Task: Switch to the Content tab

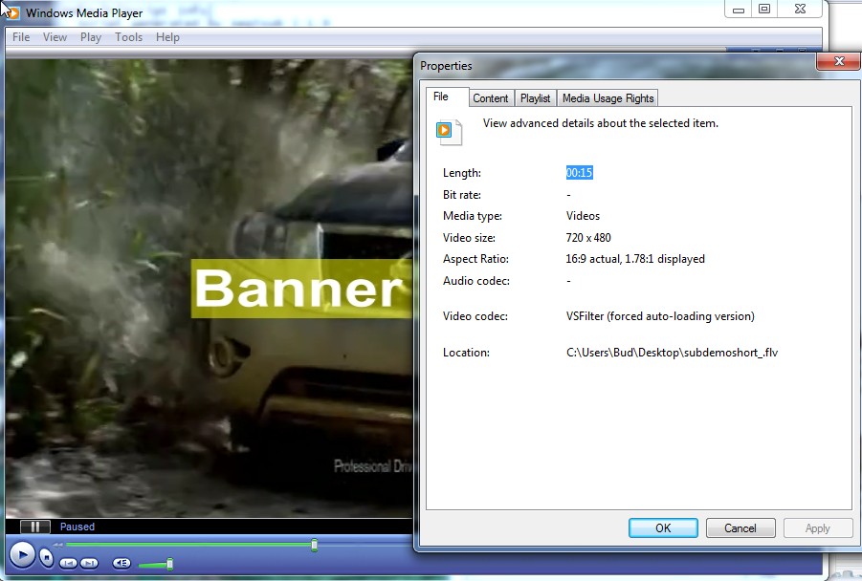Action: [x=491, y=98]
